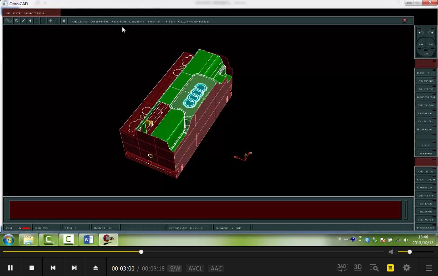
Task: Pause the video playback
Action: point(10,268)
